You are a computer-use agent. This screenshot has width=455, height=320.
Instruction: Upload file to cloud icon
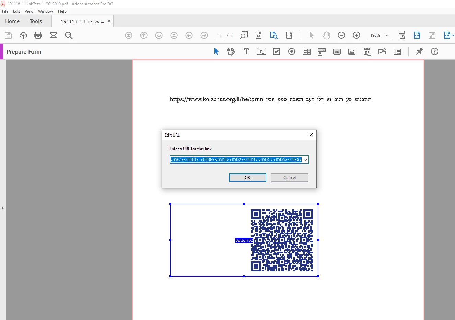(23, 35)
